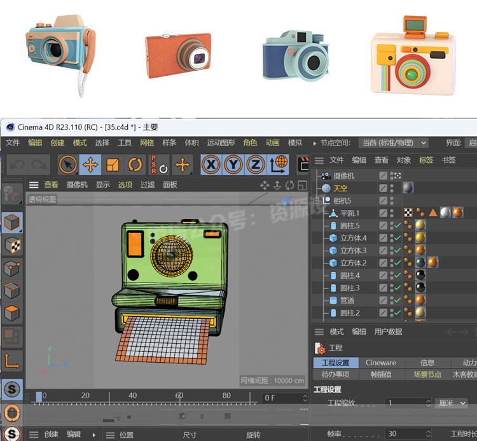Open the viewport 摄像机 menu
Viewport: 477px width, 441px height.
[x=77, y=185]
